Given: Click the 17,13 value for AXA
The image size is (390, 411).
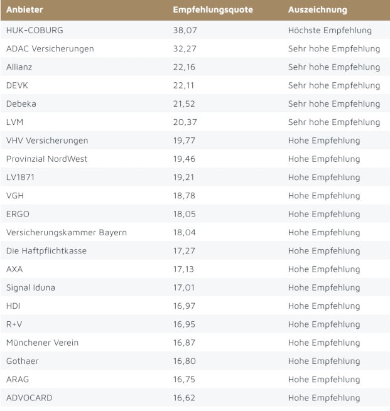Looking at the screenshot, I should pyautogui.click(x=183, y=269).
